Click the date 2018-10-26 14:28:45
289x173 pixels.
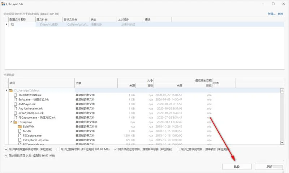tap(169, 127)
